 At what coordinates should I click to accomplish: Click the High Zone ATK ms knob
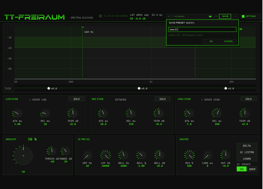click(x=189, y=113)
